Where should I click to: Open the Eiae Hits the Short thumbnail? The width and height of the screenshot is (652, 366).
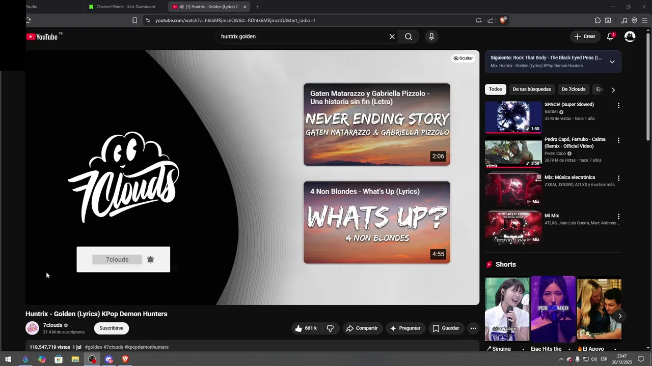pos(553,308)
